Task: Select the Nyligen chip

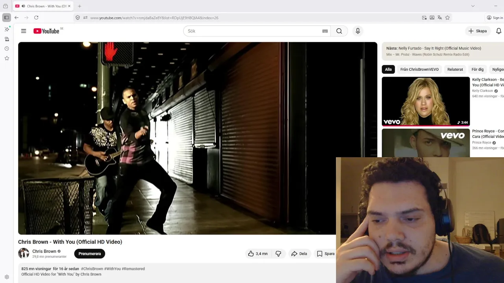Action: coord(497,69)
